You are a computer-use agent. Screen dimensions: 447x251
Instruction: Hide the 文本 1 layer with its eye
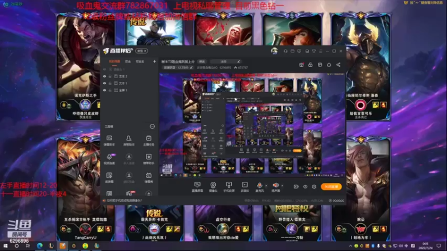104,83
